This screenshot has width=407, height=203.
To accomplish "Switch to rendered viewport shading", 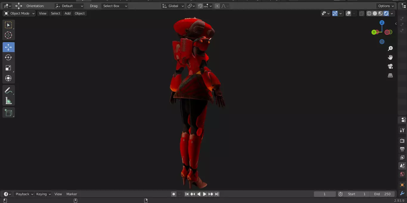I will pos(386,13).
